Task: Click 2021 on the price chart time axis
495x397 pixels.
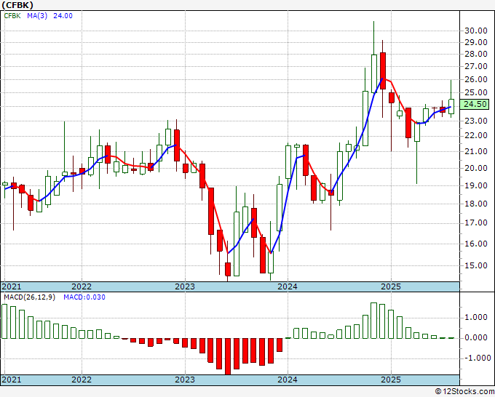Action: point(12,286)
